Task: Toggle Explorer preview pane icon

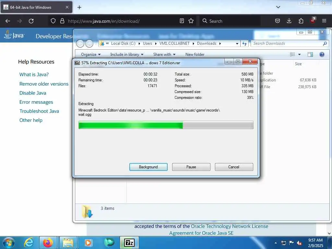Action: point(310,54)
